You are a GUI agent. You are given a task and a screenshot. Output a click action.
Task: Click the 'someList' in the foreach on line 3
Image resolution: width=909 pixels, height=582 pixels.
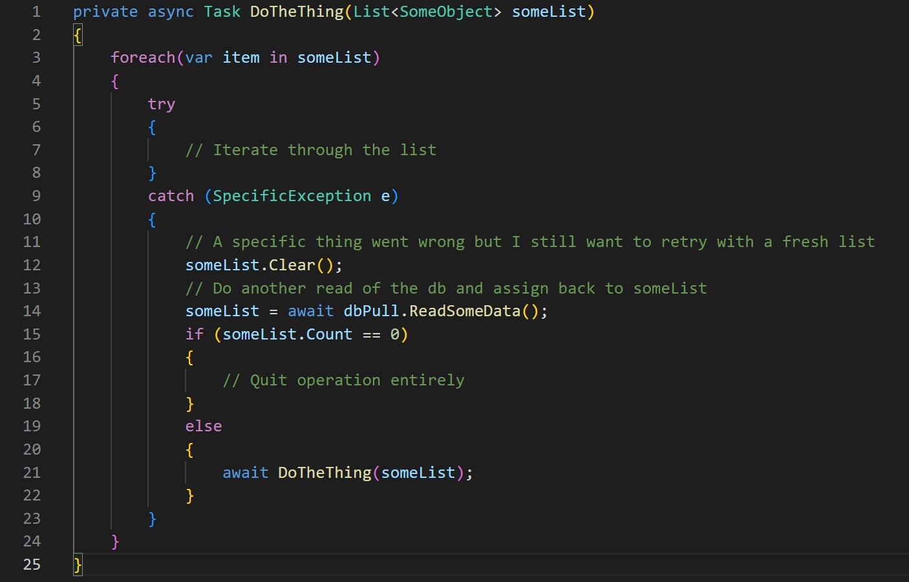(334, 58)
